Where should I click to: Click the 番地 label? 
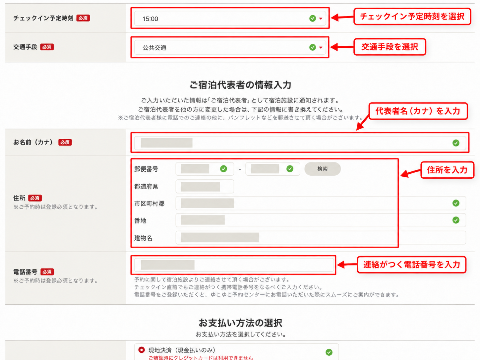coord(140,221)
